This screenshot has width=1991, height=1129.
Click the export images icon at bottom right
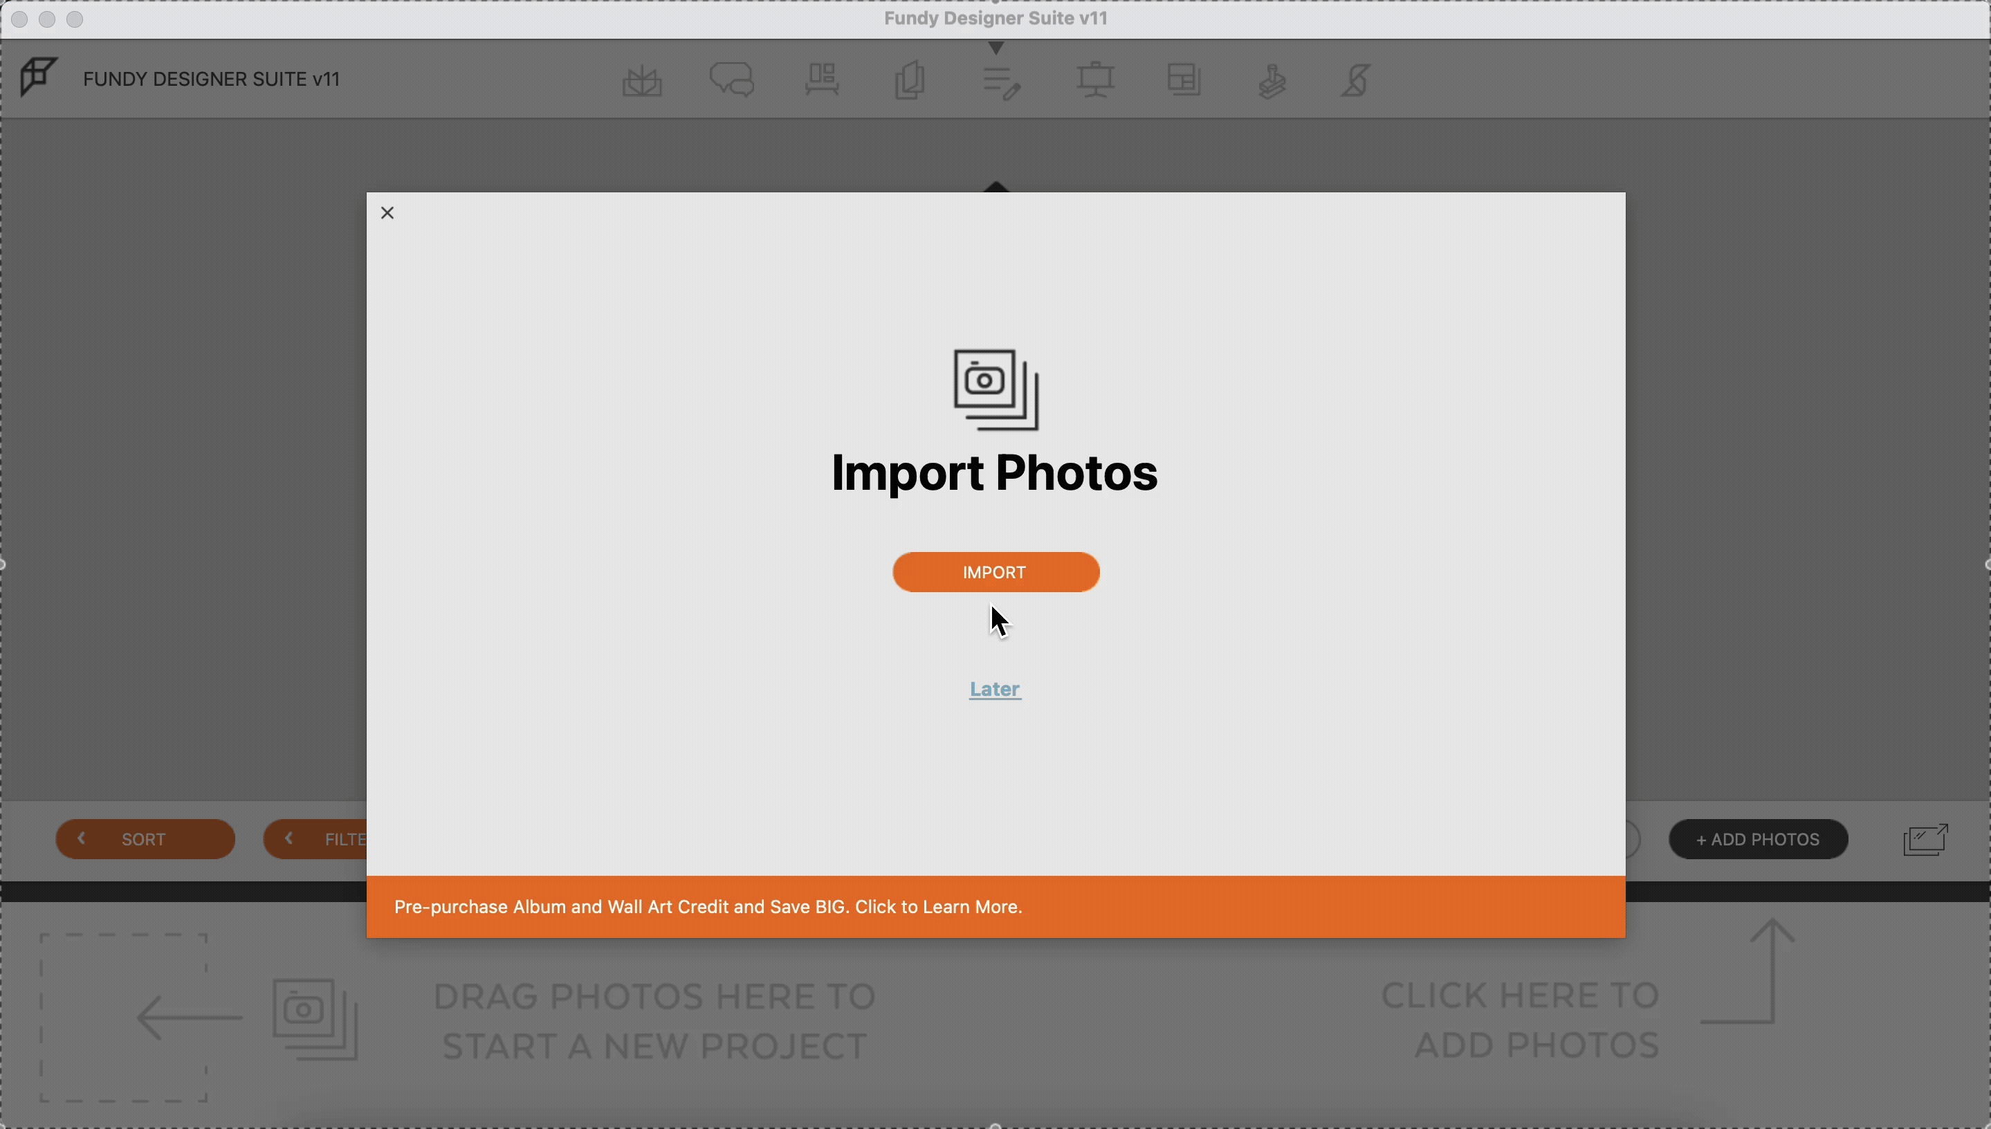1925,840
